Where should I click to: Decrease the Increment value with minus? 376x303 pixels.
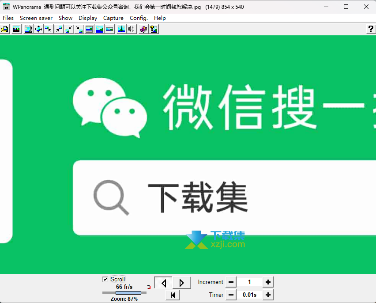click(x=231, y=282)
